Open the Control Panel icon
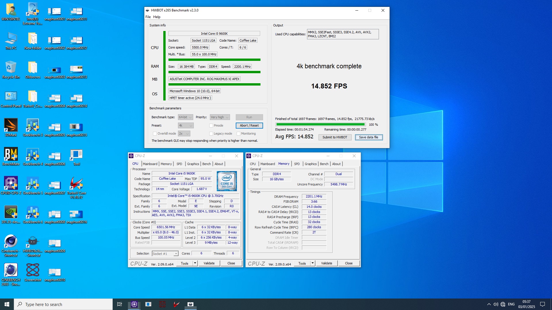The height and width of the screenshot is (310, 552). pyautogui.click(x=11, y=99)
